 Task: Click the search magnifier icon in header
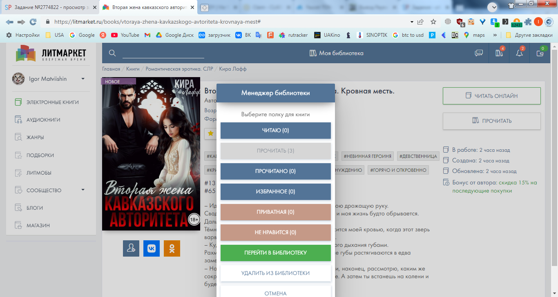coord(112,53)
